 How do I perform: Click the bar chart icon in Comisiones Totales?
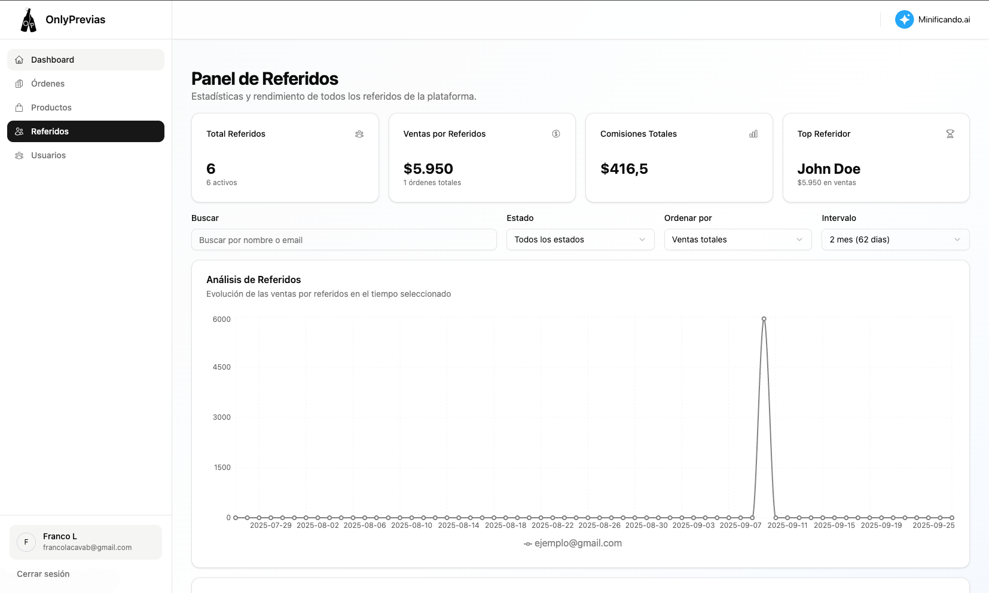(753, 134)
